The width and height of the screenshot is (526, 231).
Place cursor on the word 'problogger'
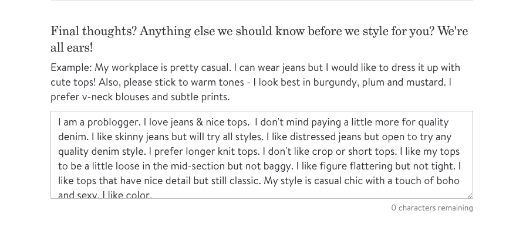pos(113,123)
